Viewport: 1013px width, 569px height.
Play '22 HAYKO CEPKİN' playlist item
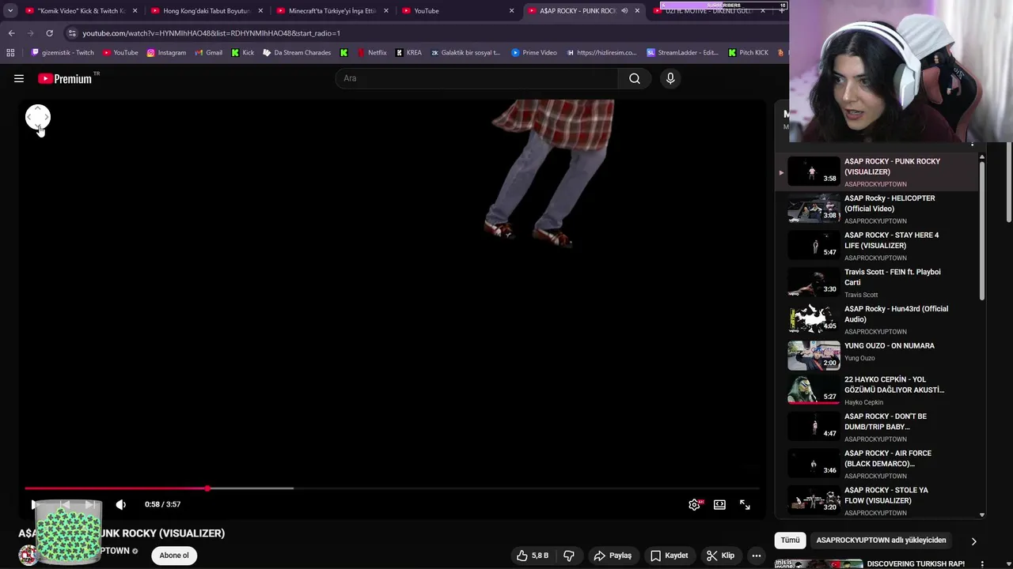[x=878, y=390]
